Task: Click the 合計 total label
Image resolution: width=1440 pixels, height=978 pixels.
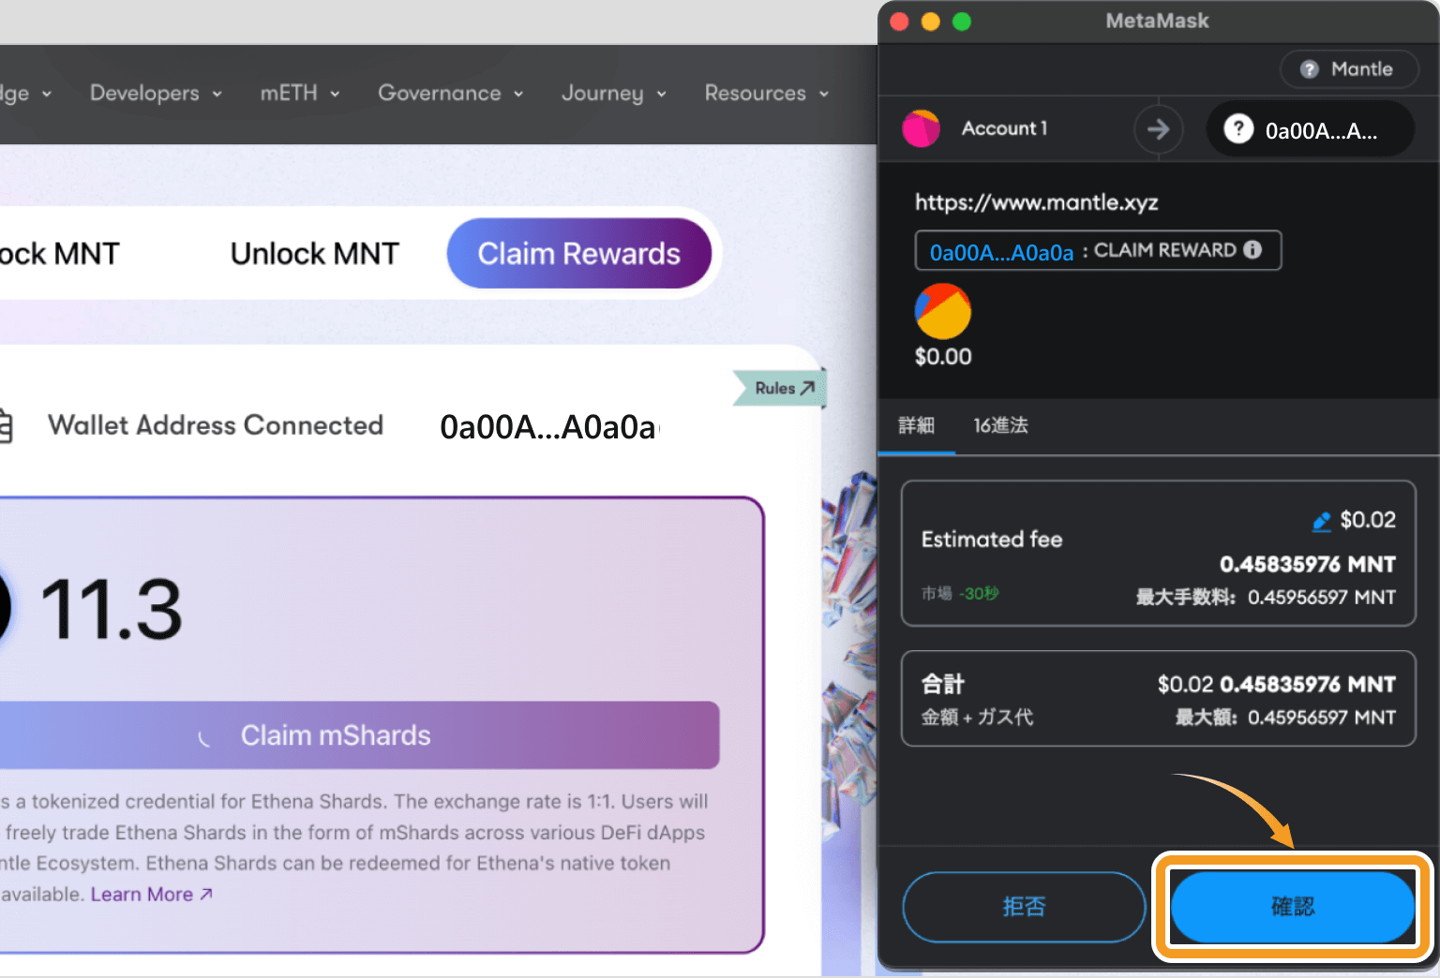Action: pyautogui.click(x=942, y=684)
